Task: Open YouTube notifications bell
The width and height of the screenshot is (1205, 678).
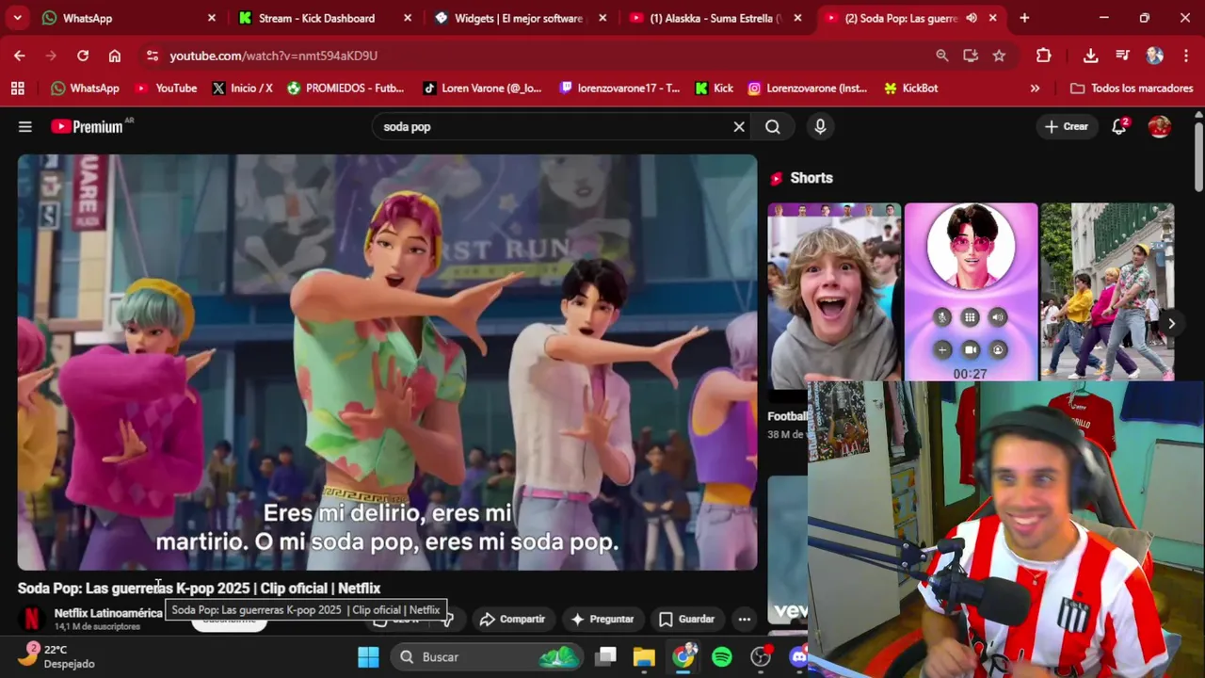Action: (1119, 126)
